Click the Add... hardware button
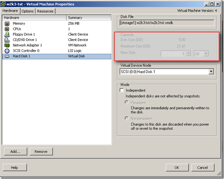The width and height of the screenshot is (224, 179). (x=15, y=151)
